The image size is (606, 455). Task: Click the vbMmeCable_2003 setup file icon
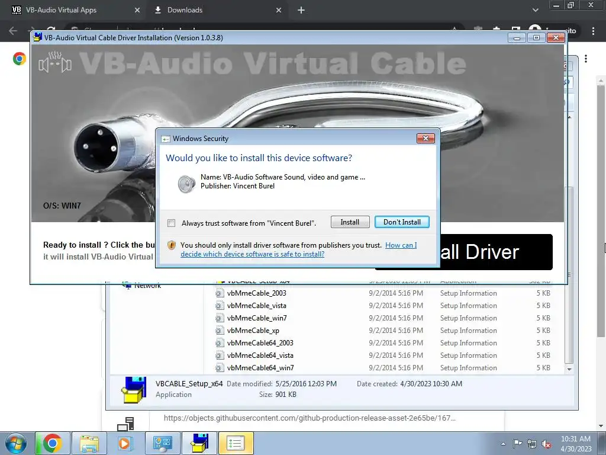point(220,293)
